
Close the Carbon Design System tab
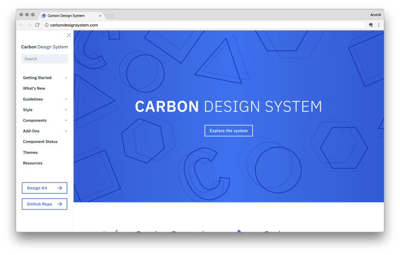coord(100,16)
